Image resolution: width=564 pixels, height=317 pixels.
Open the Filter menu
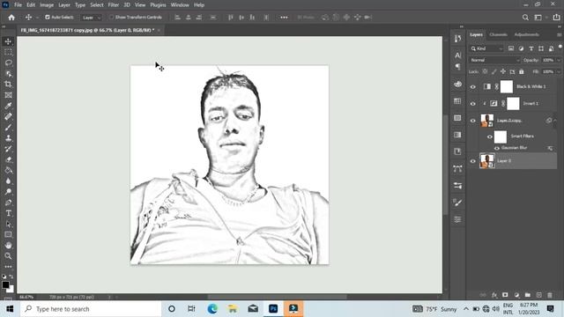[114, 5]
